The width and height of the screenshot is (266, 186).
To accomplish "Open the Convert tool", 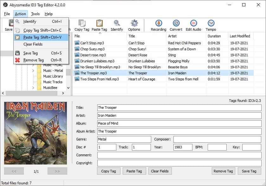I will point(176,23).
